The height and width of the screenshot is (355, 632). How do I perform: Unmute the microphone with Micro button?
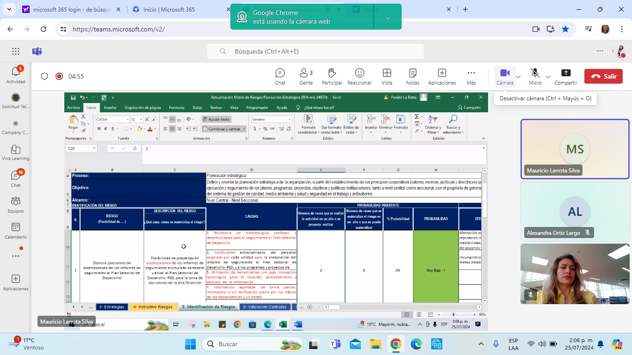[535, 76]
